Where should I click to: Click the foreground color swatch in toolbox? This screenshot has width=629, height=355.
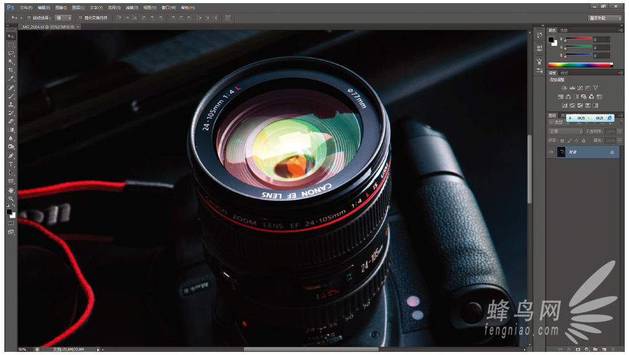coord(9,212)
